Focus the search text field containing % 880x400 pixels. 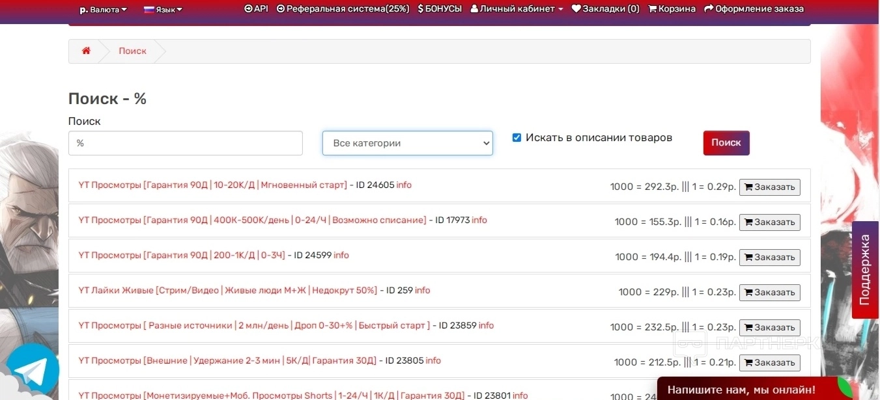click(186, 143)
